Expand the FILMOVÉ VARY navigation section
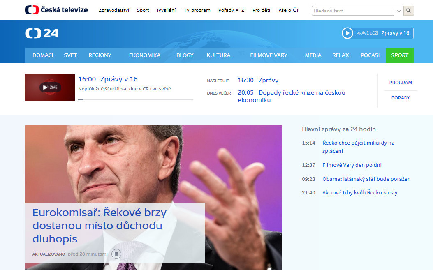Image resolution: width=433 pixels, height=270 pixels. pos(269,55)
